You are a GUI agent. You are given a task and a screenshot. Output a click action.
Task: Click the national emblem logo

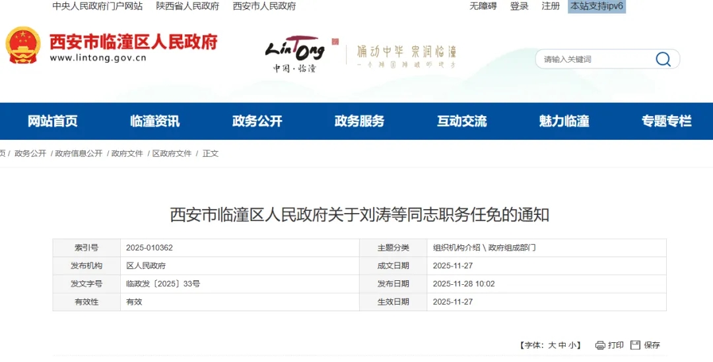[x=23, y=45]
